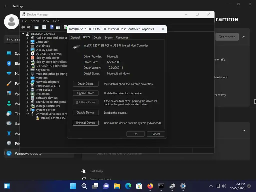The image size is (256, 192).
Task: Click Device Manager taskbar icon
Action: click(172, 186)
